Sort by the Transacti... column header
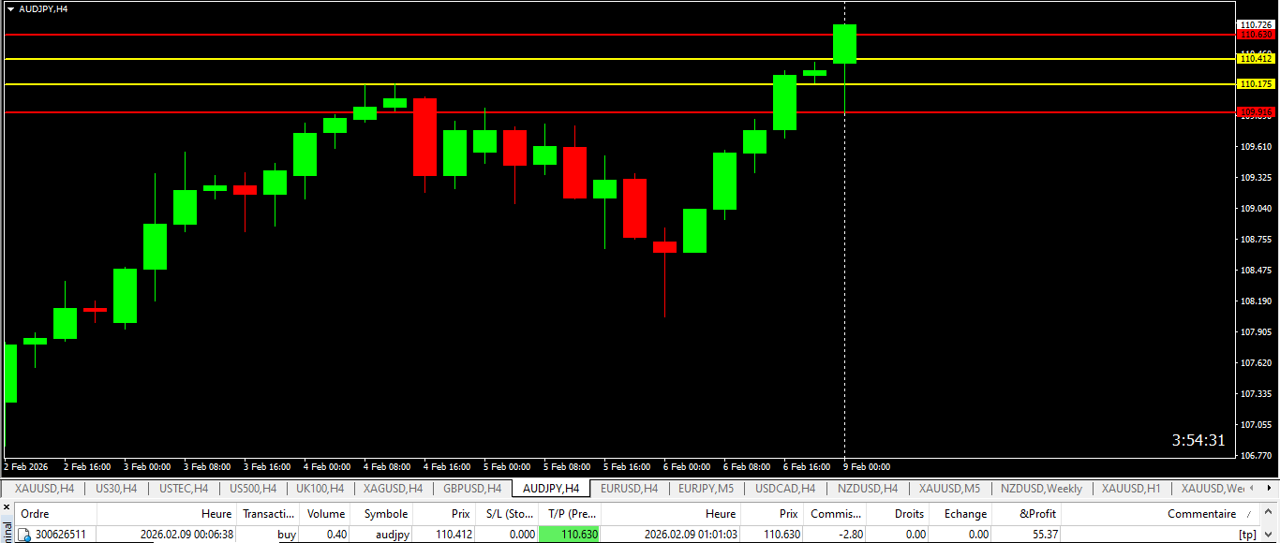Viewport: 1280px width, 543px height. 269,514
